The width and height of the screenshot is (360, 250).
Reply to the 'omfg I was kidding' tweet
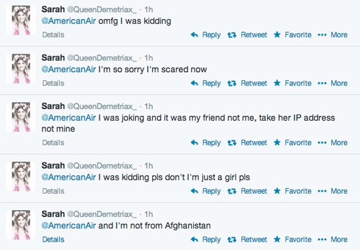click(x=205, y=35)
